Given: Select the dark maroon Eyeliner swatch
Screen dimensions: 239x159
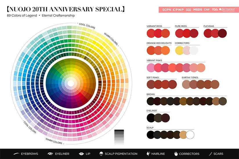Looking at the screenshot, I should [165, 118].
